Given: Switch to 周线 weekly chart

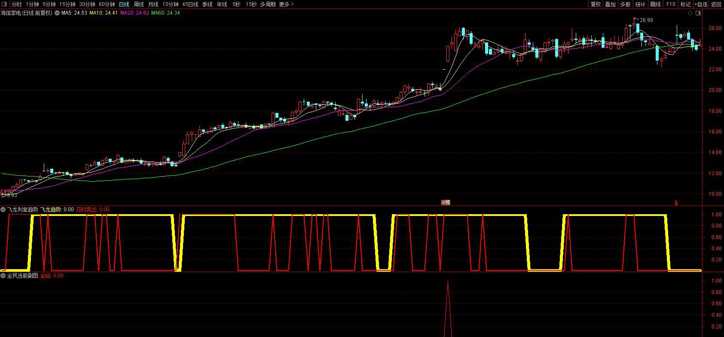Looking at the screenshot, I should point(138,4).
